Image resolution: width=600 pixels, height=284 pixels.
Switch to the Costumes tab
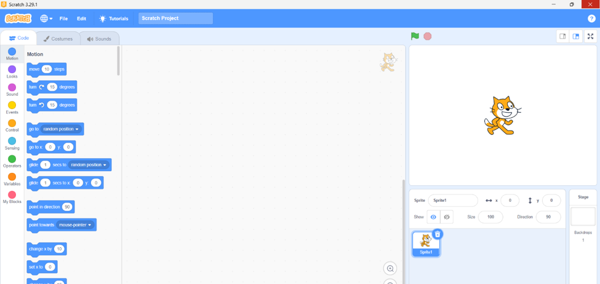click(58, 39)
